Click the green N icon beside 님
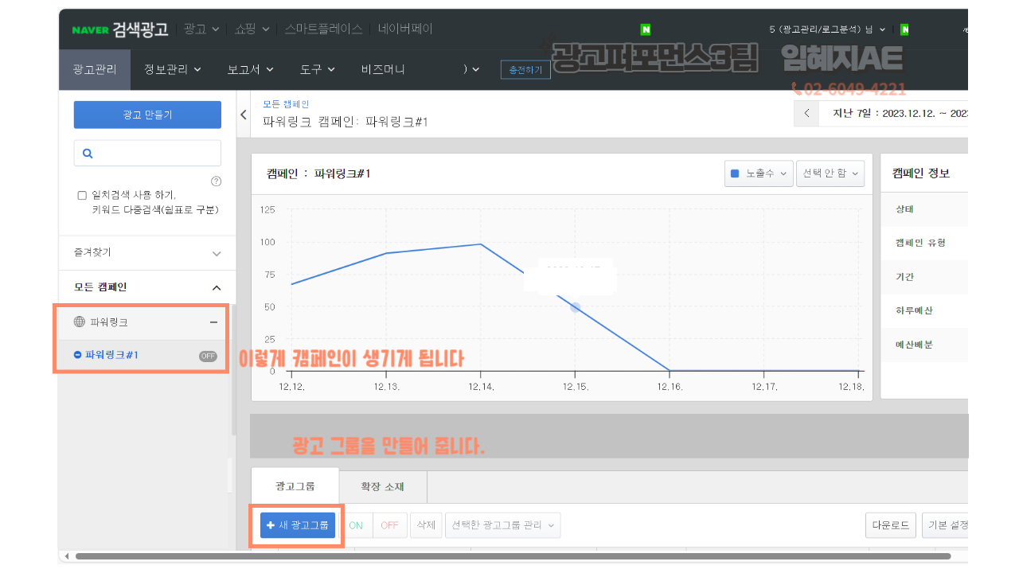 pyautogui.click(x=905, y=29)
